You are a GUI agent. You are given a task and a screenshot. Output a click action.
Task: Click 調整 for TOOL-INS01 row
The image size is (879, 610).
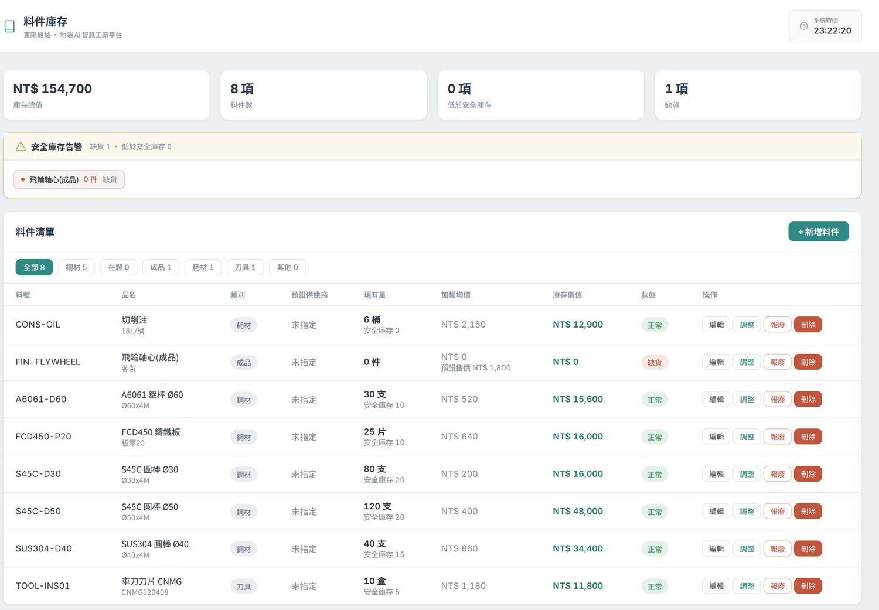click(x=747, y=586)
